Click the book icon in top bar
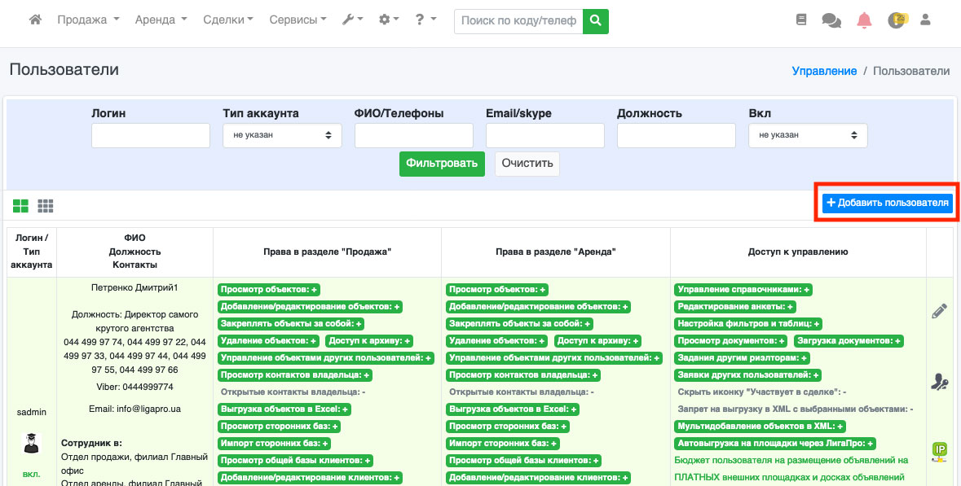 (800, 20)
